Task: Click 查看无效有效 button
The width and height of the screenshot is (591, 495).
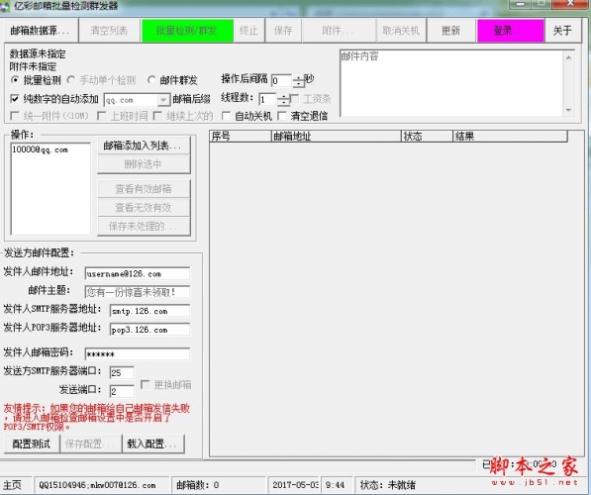Action: 144,207
